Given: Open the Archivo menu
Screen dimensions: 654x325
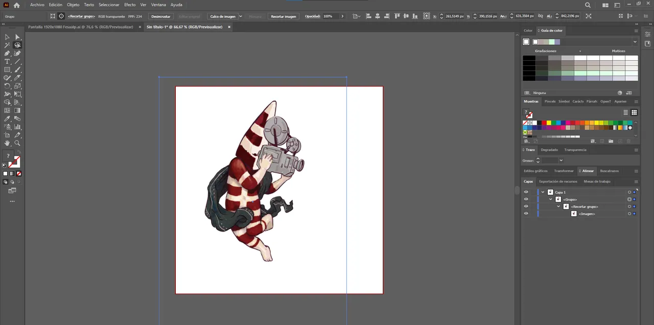Looking at the screenshot, I should 37,5.
